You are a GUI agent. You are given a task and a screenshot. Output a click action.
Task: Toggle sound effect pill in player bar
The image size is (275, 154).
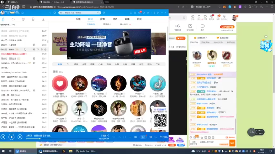[x=143, y=137]
